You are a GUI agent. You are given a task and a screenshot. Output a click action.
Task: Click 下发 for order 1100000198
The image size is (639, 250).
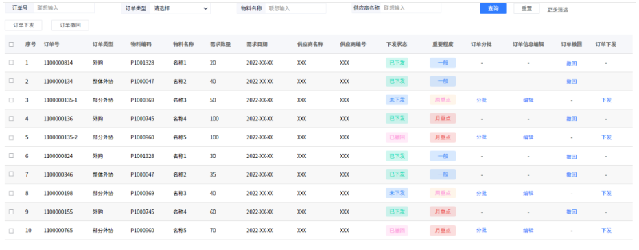coord(606,193)
